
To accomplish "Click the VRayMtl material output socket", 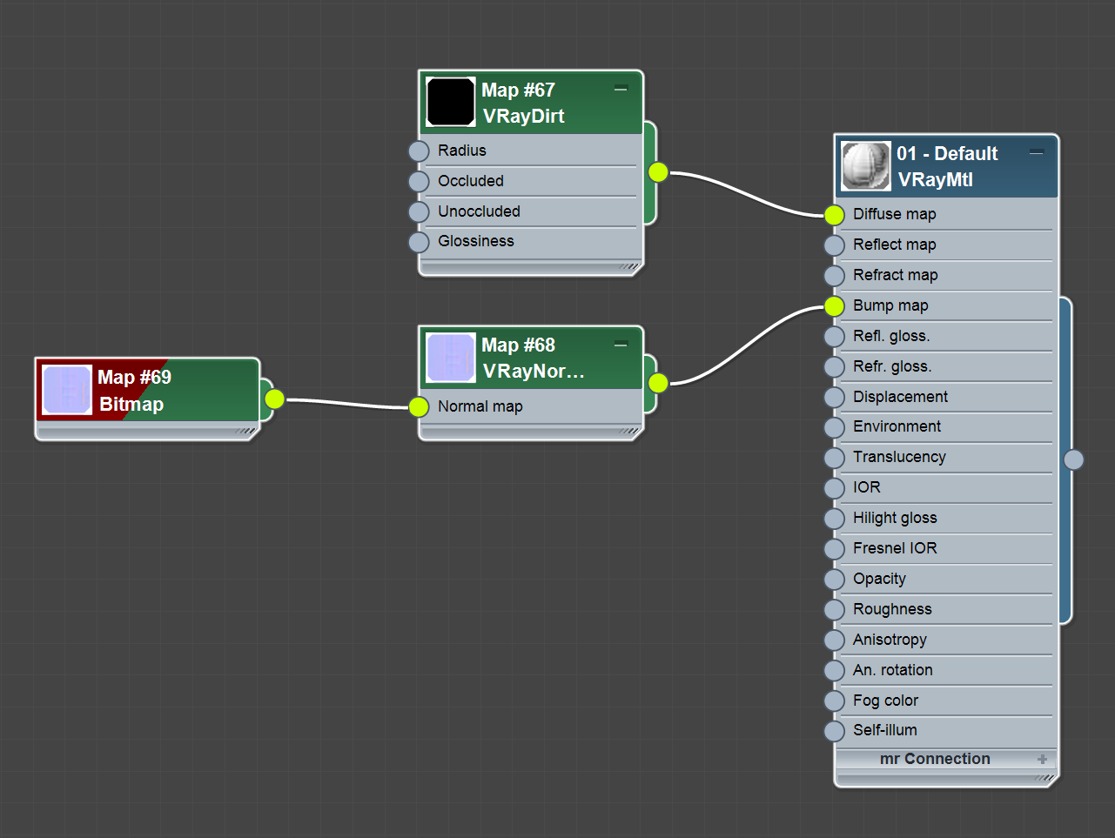I will (1074, 459).
